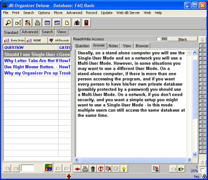The width and height of the screenshot is (208, 180).
Task: Switch to the table grid view icon
Action: (47, 23)
